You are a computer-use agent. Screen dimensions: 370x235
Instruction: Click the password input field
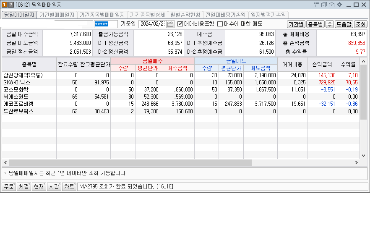(106, 24)
